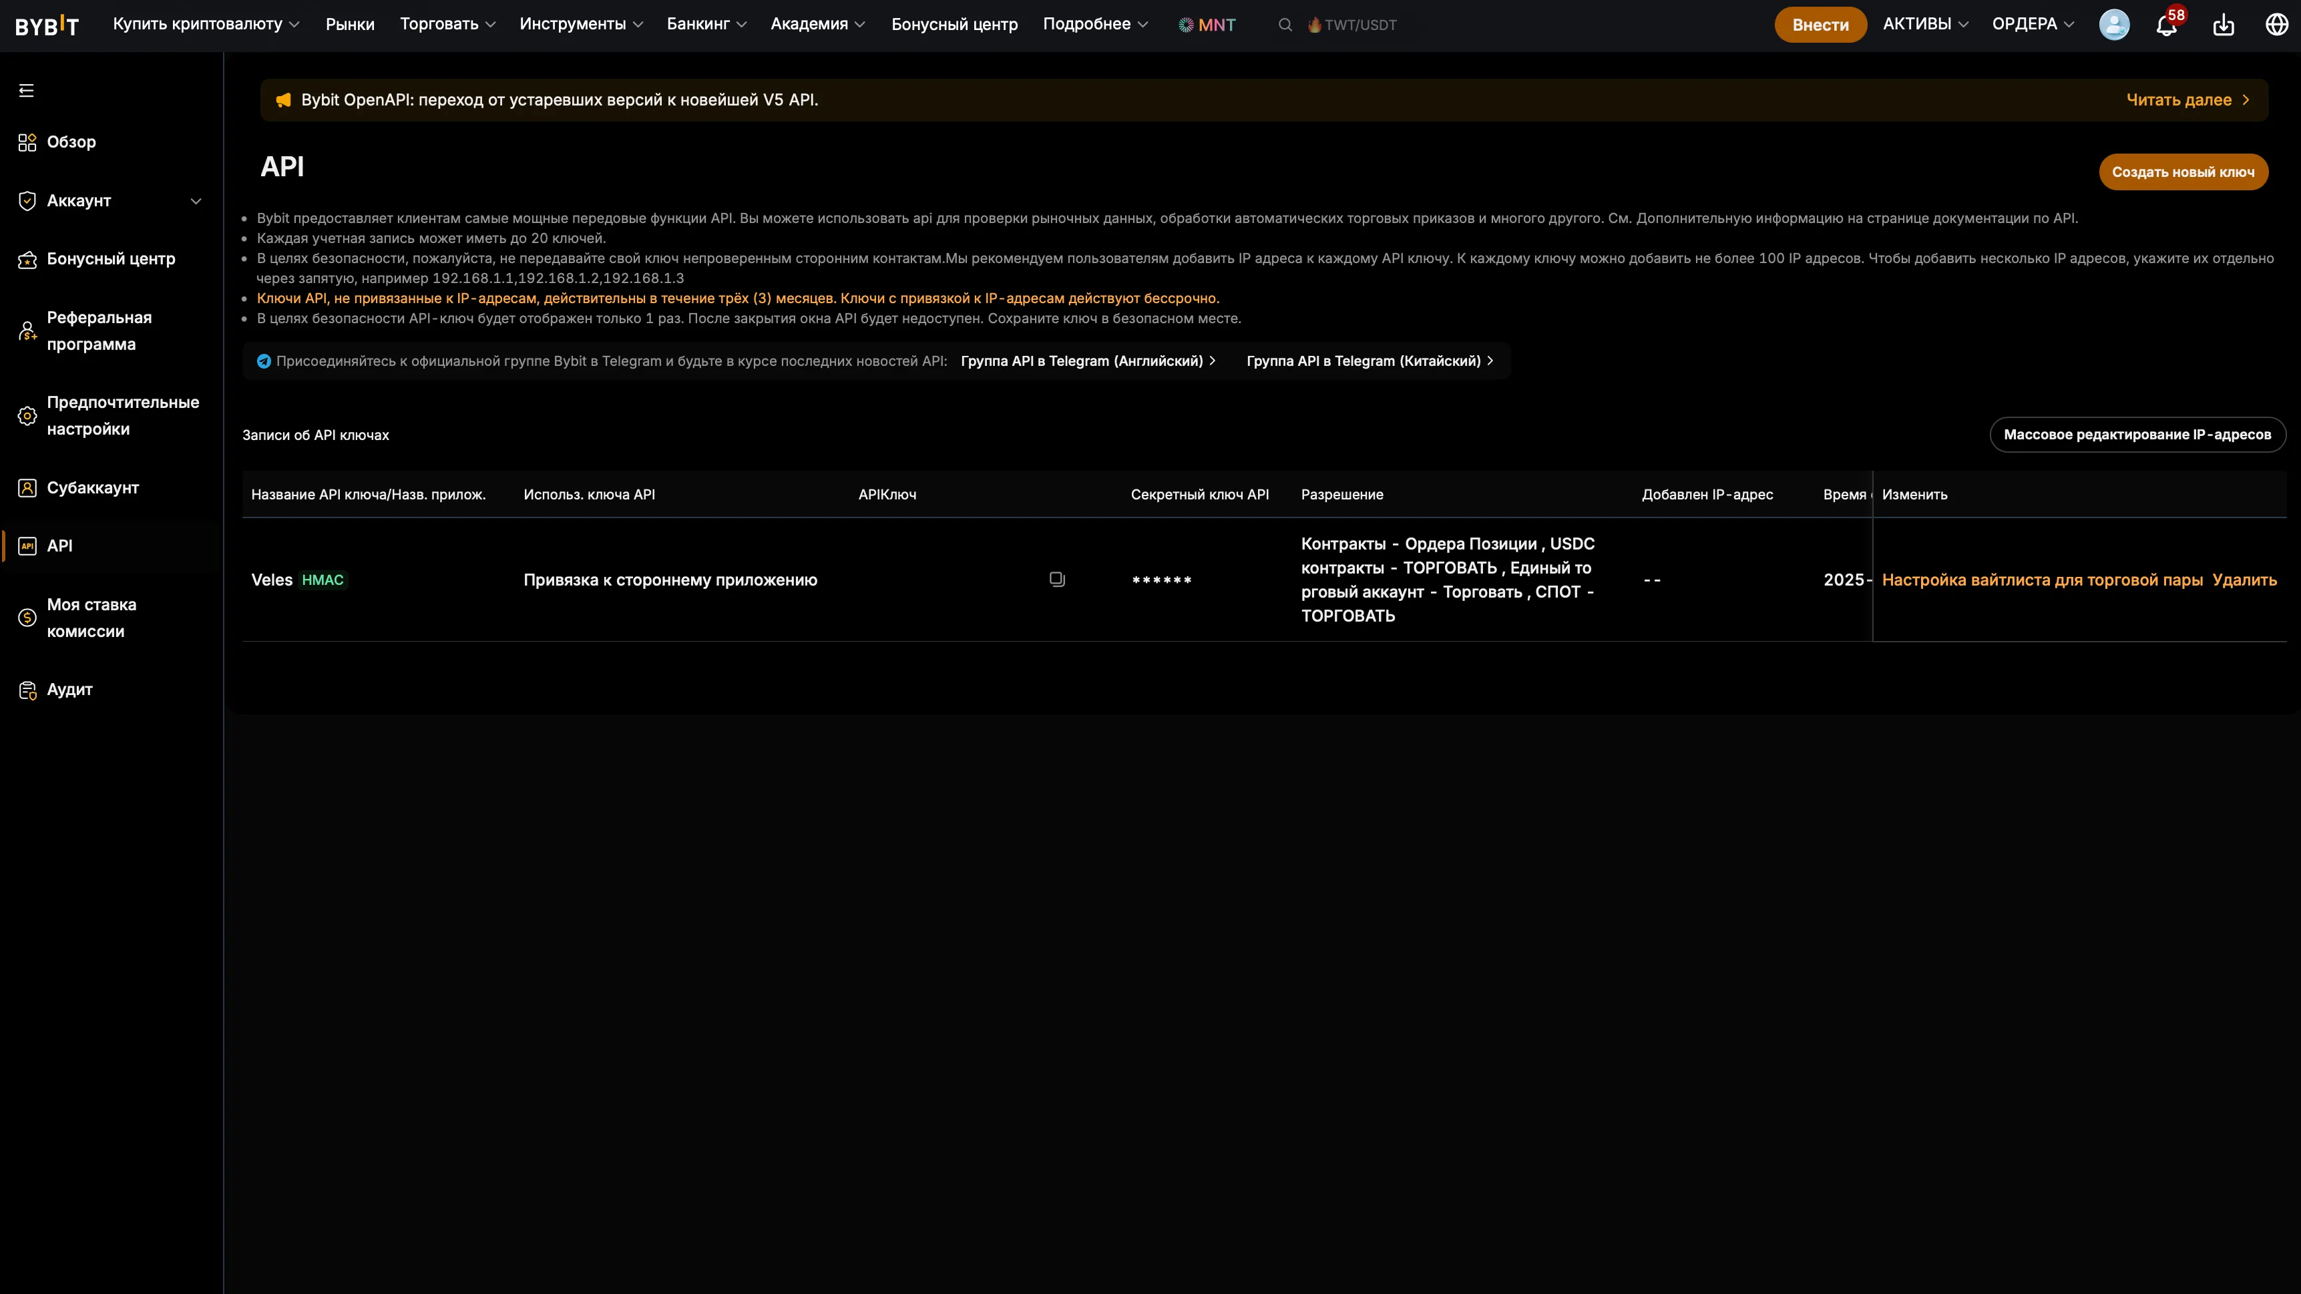
Task: Open notifications bell with 58 alerts
Action: click(x=2164, y=24)
